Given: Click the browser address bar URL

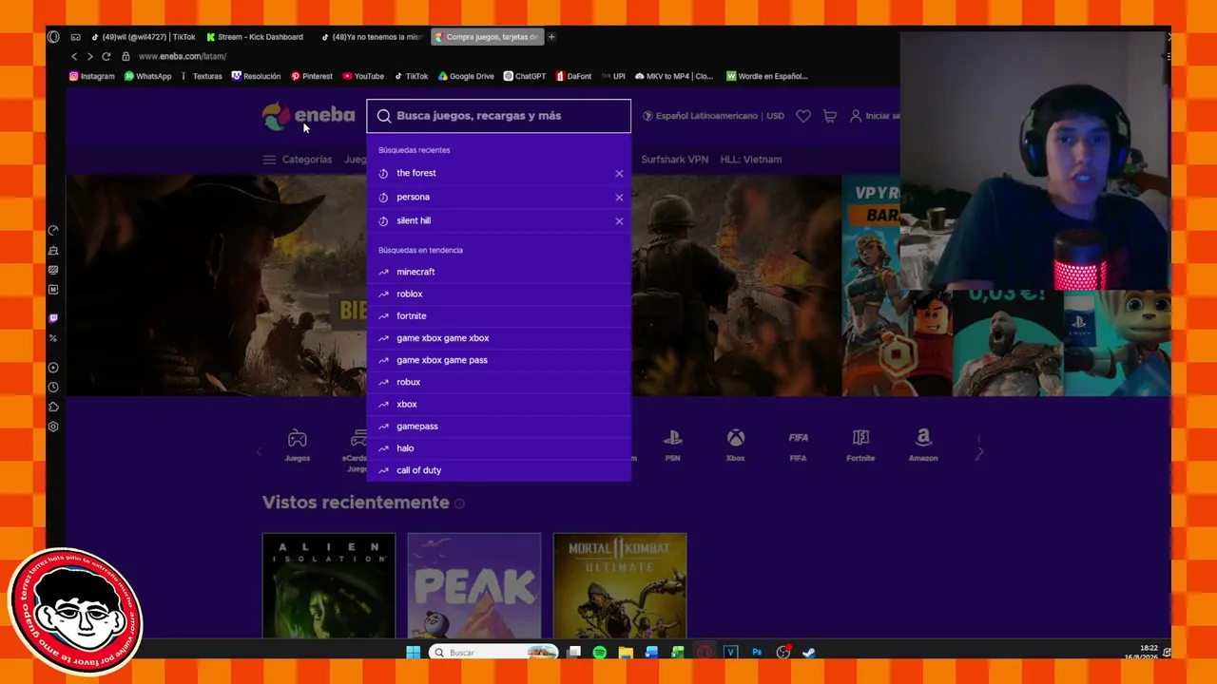Looking at the screenshot, I should 183,56.
